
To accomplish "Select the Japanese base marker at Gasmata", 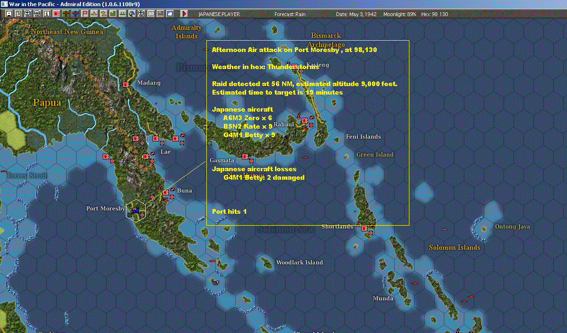I will (245, 157).
